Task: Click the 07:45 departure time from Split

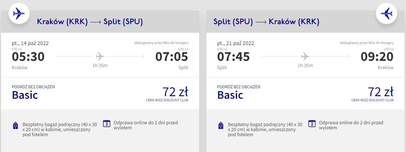Action: 233,57
